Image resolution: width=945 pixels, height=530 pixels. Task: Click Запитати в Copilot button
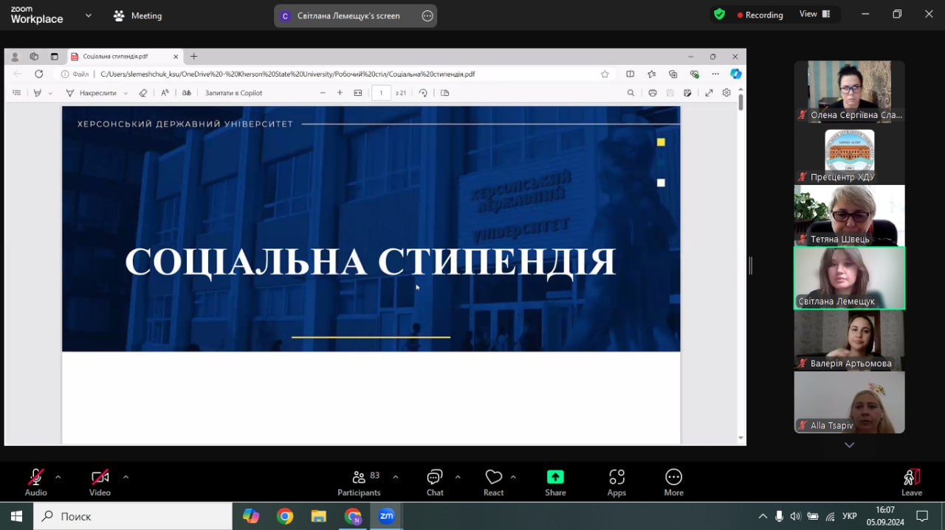point(233,93)
